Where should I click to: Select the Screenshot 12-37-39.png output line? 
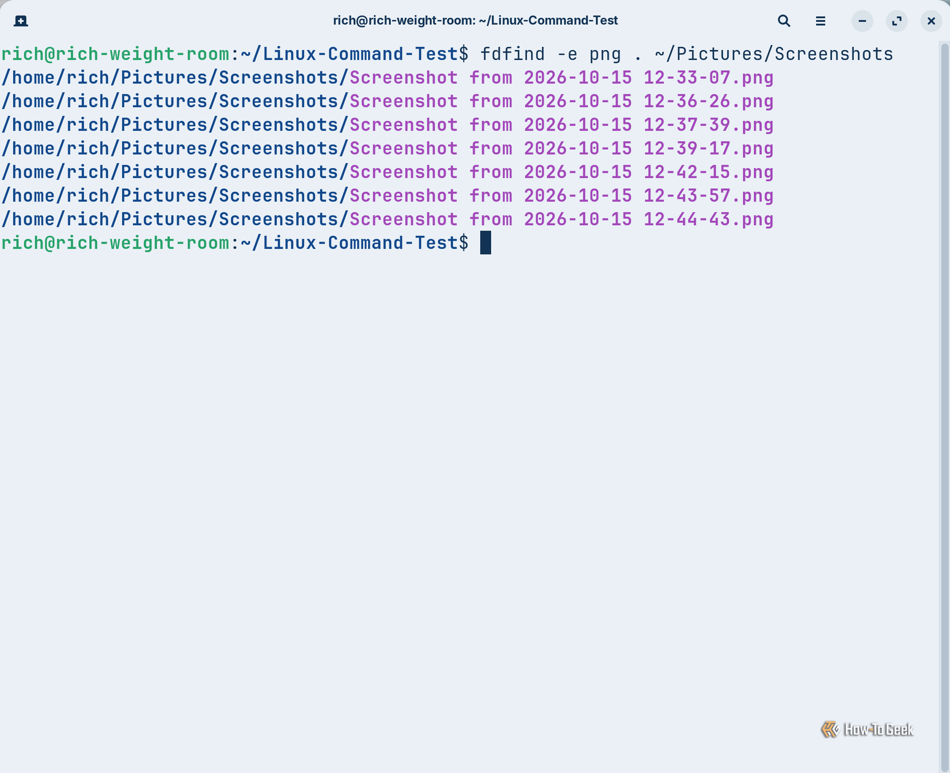387,125
